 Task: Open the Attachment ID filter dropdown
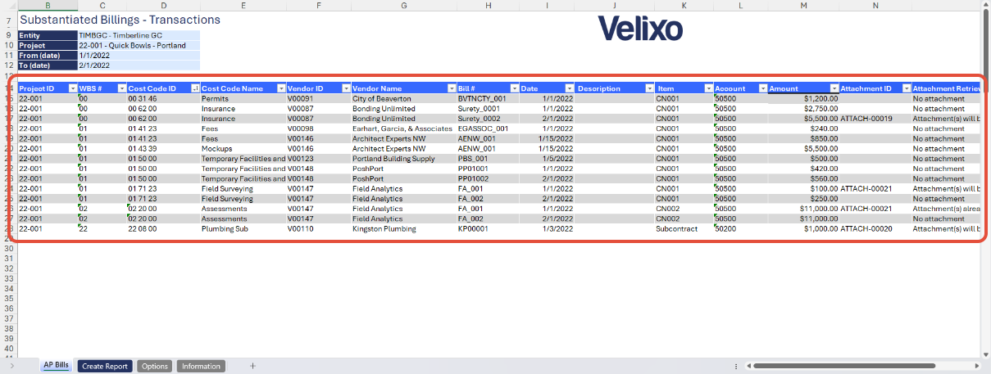(x=907, y=88)
